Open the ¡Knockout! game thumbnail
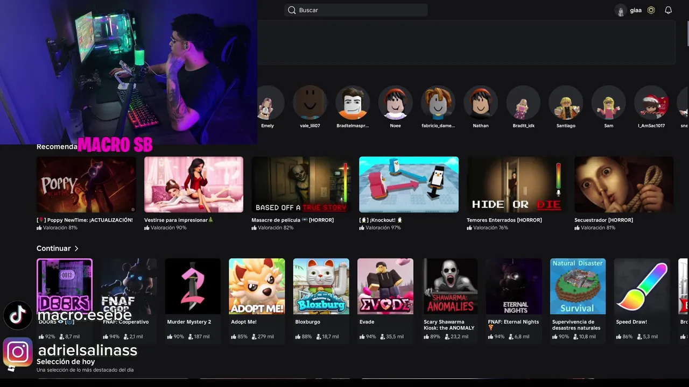The image size is (689, 387). click(x=409, y=184)
